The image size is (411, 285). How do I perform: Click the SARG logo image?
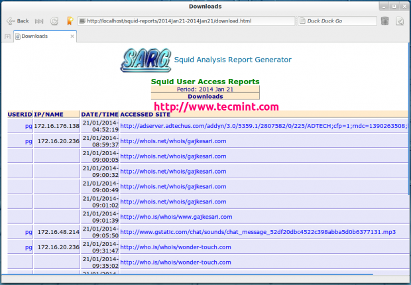click(x=146, y=60)
